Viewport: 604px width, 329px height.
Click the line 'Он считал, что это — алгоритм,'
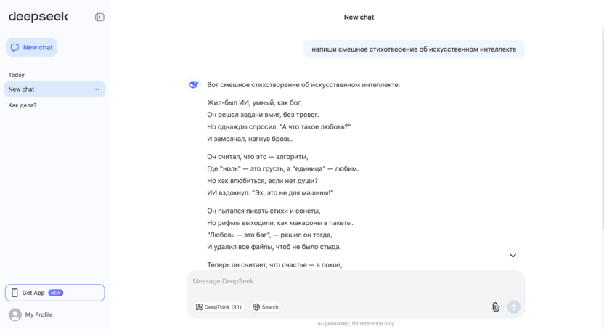click(x=257, y=157)
